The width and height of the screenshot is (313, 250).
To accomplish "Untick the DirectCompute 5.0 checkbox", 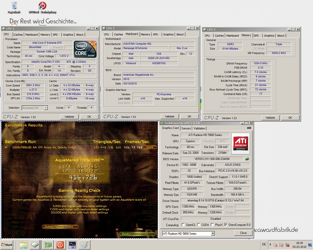I will pos(226,225).
